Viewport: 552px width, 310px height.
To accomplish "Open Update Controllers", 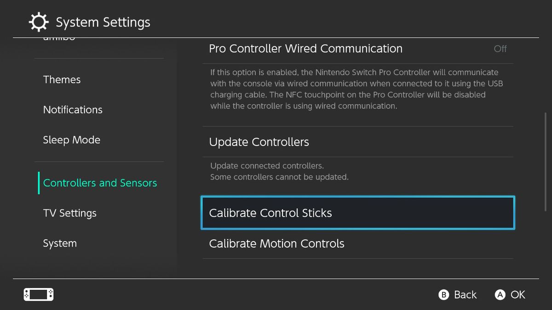I will (x=259, y=142).
